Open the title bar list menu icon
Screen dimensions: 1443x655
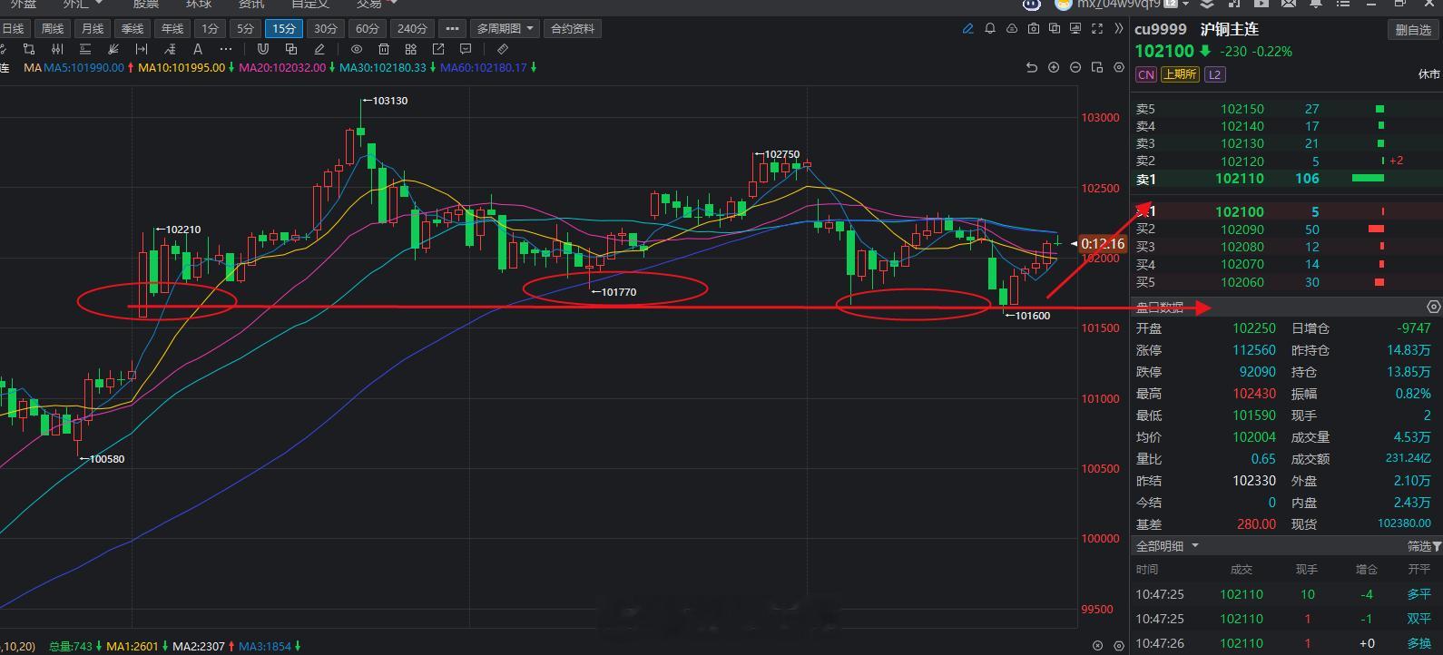click(1344, 5)
